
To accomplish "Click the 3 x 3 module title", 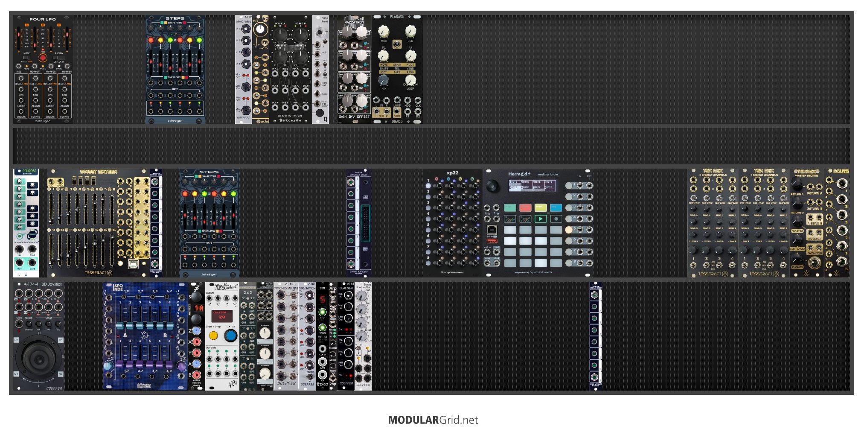I will click(x=247, y=293).
